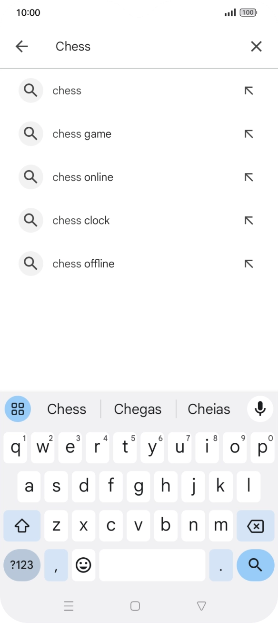The image size is (278, 623).
Task: Tap the Chess word suggestion above keyboard
Action: [x=67, y=409]
